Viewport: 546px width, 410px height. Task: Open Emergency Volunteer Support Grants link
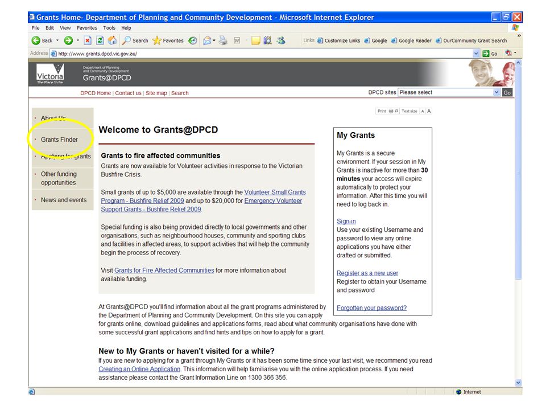tap(273, 201)
